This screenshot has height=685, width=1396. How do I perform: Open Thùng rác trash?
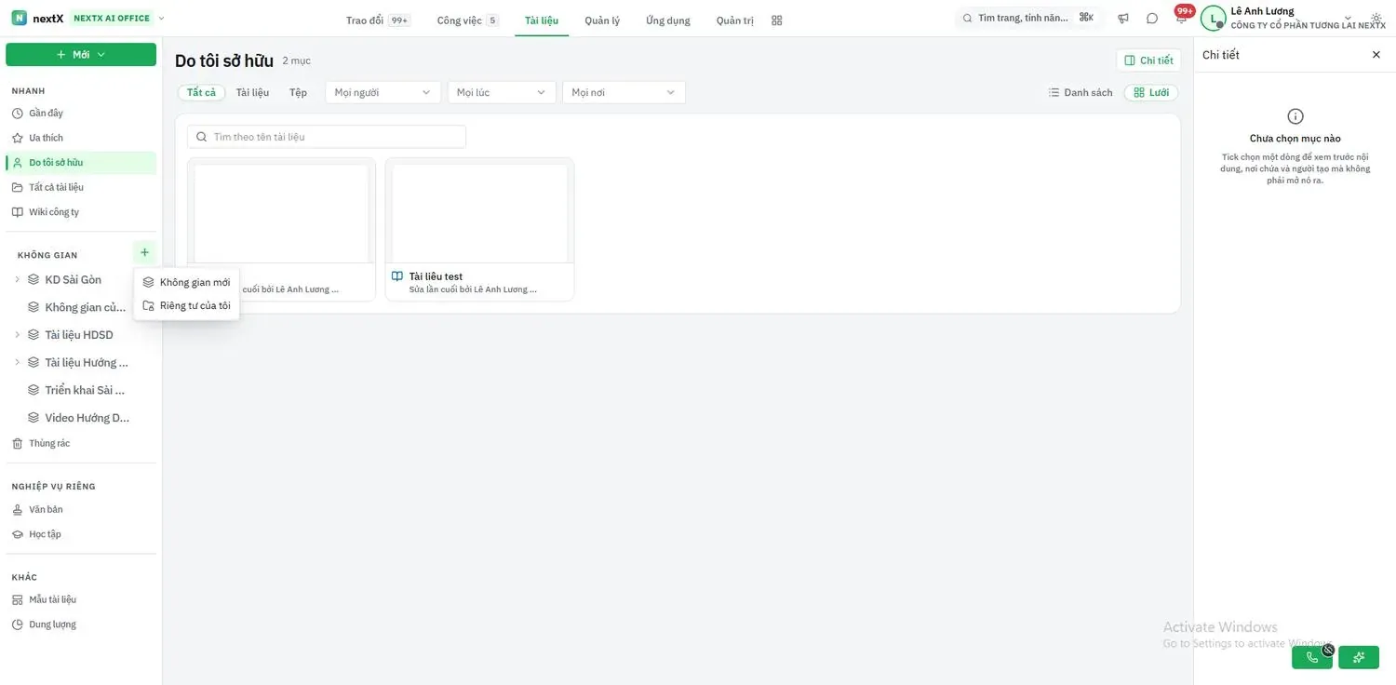coord(81,443)
